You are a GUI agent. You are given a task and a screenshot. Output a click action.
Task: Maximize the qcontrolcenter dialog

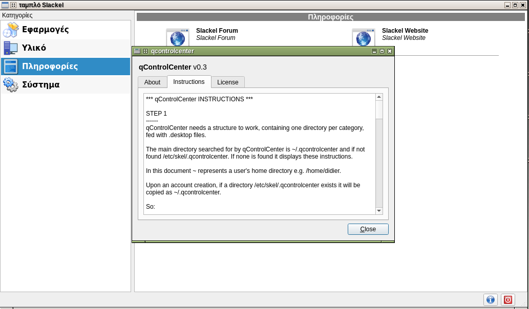point(382,51)
